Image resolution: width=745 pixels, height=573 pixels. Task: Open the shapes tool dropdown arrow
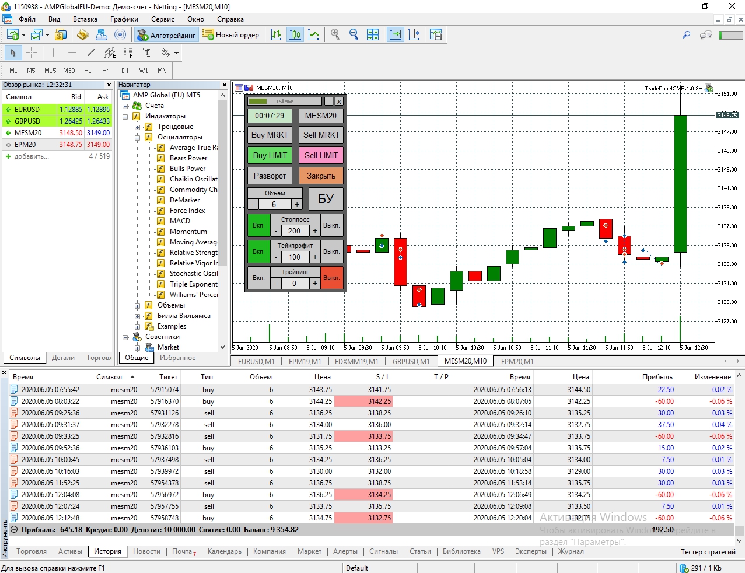tap(176, 53)
